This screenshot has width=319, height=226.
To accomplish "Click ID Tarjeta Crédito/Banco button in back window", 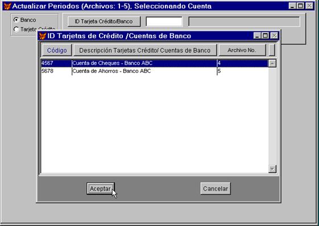I will [103, 22].
